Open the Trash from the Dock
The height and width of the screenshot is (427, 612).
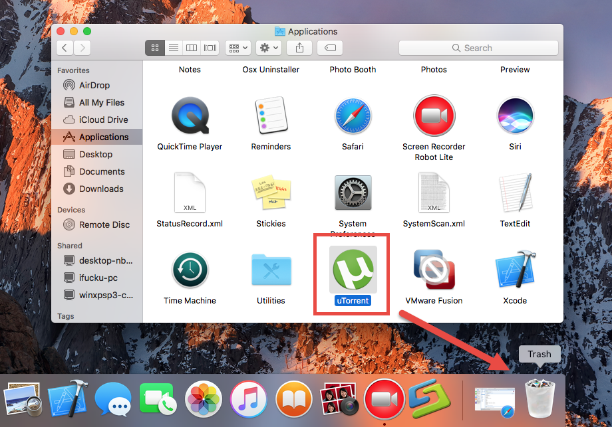(539, 398)
